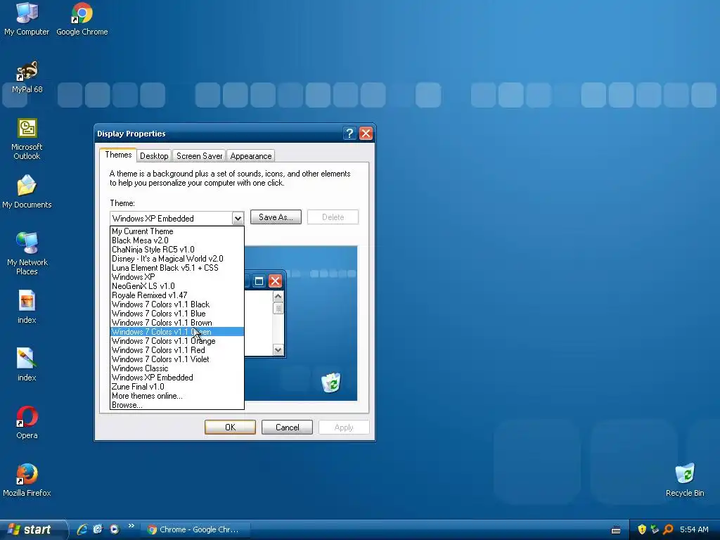Choose Zune Final v1.0 theme

click(x=176, y=387)
